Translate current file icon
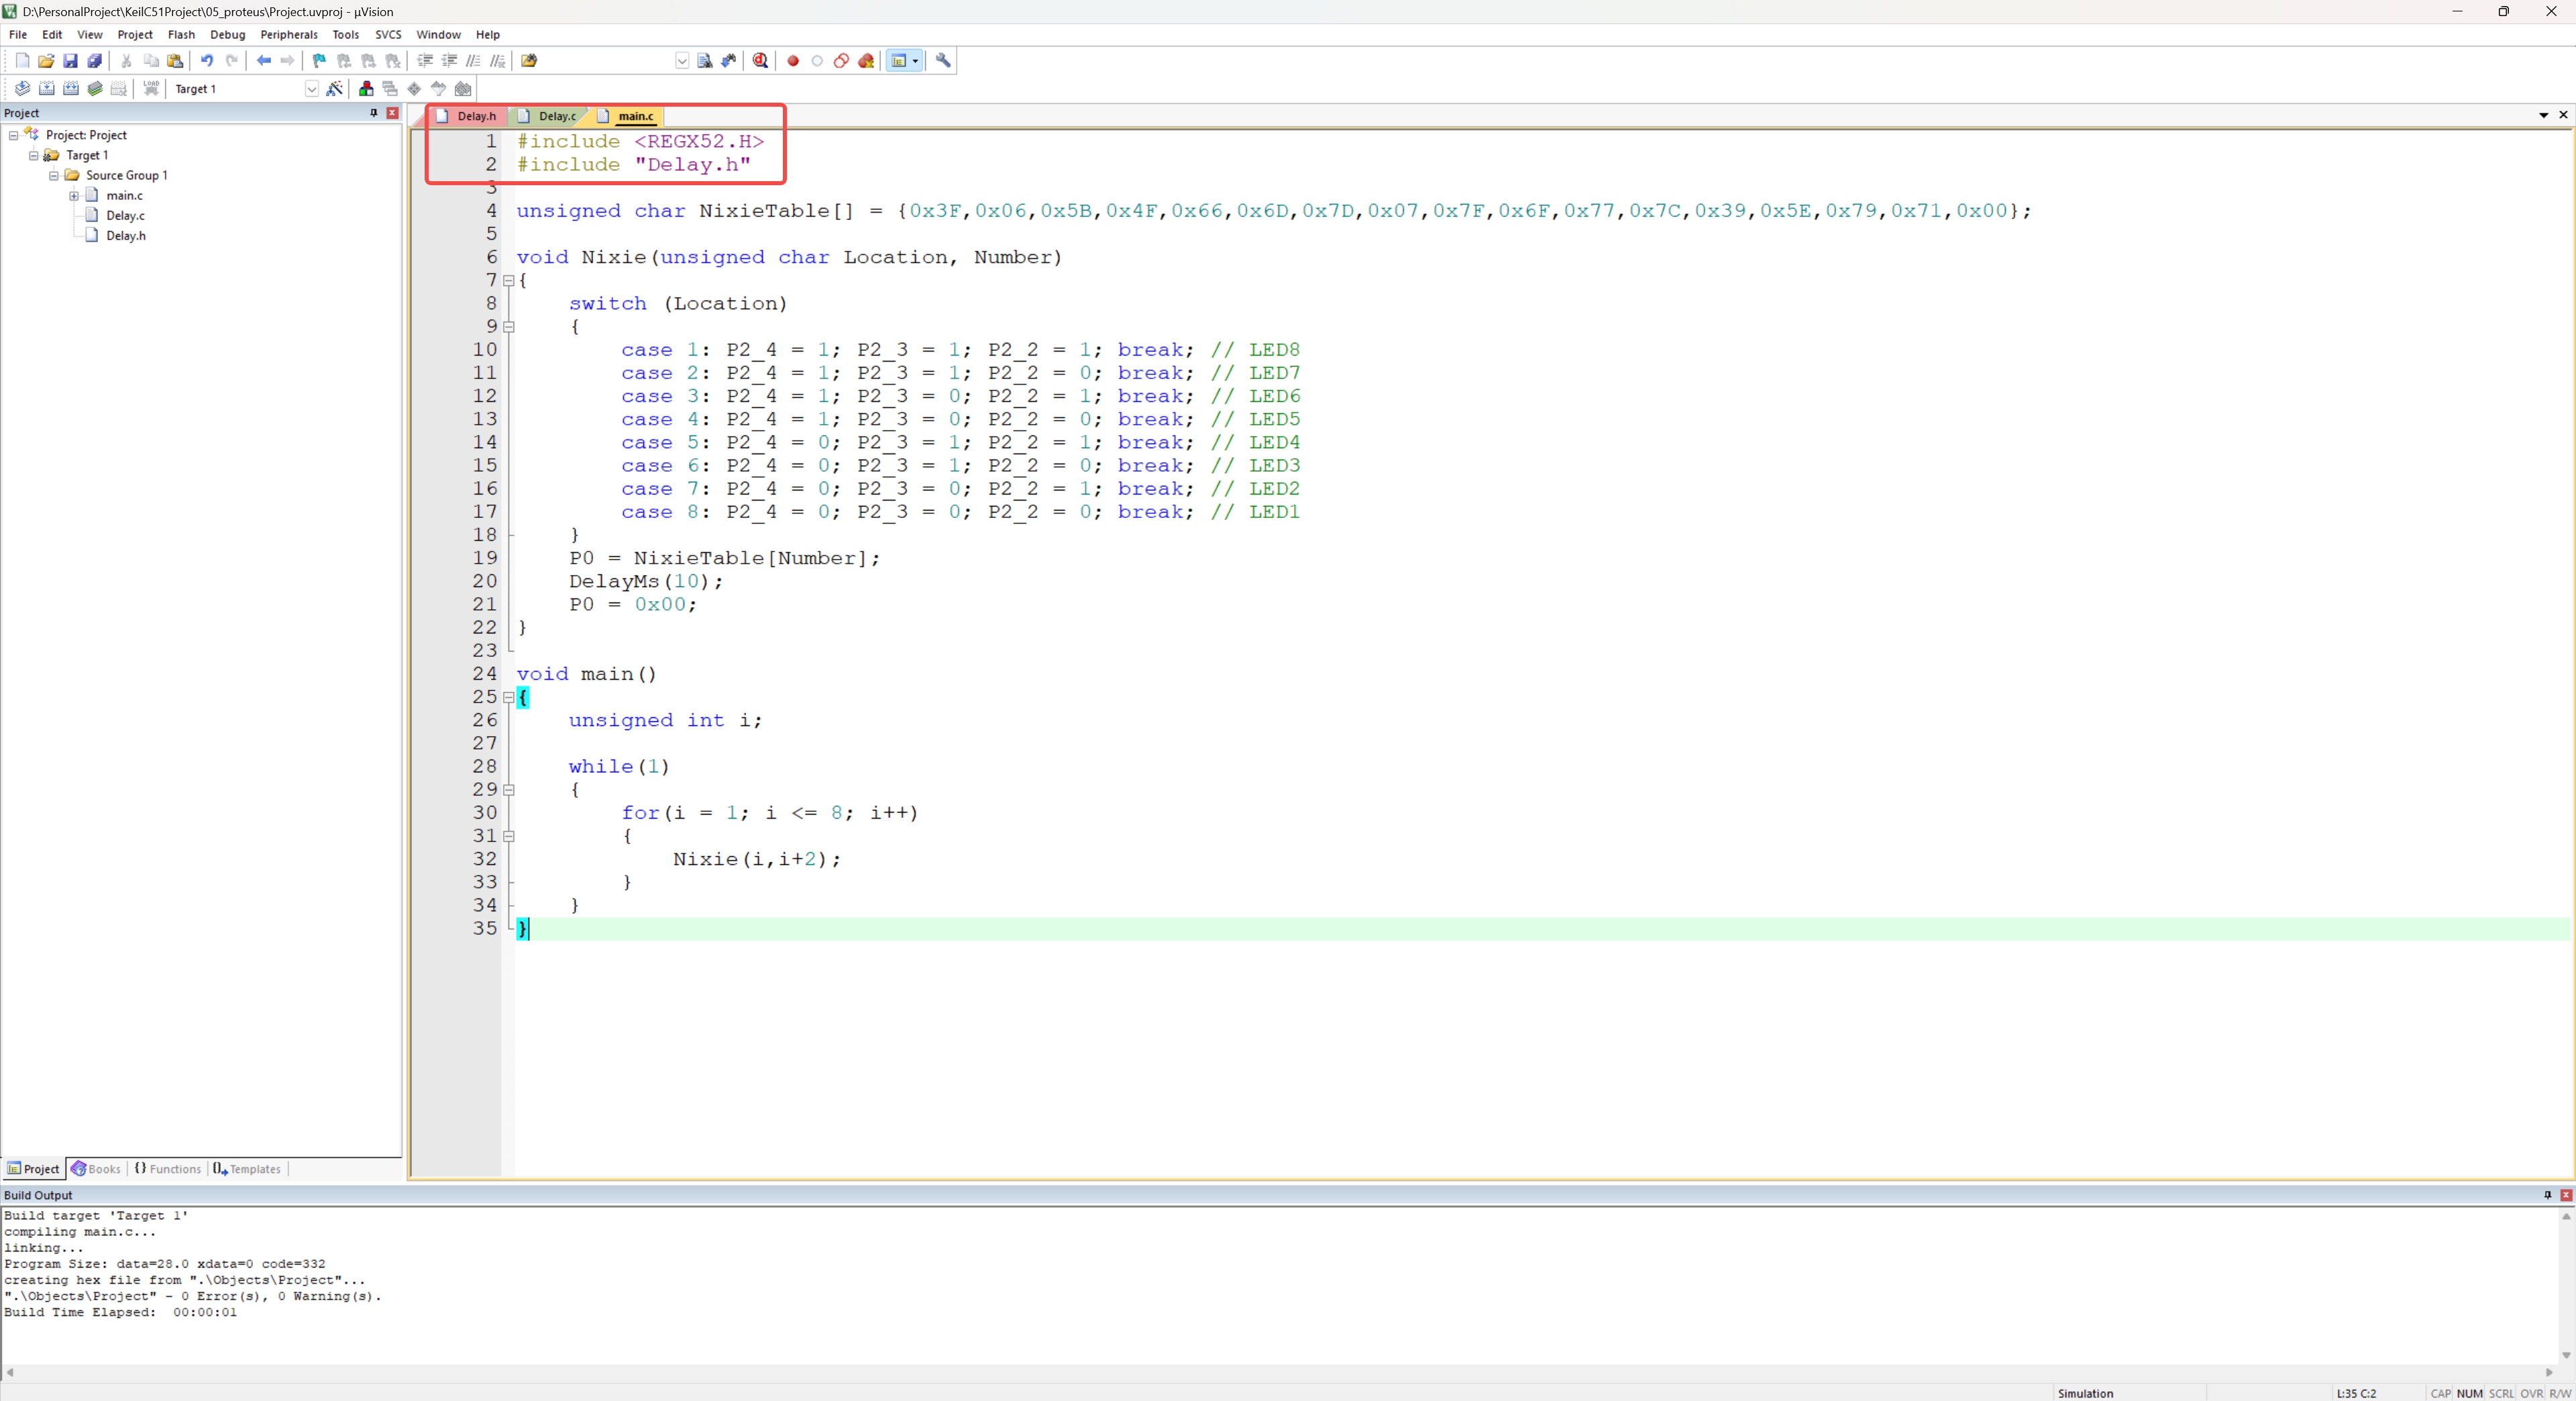Screen dimensions: 2576x1401 coord(22,89)
